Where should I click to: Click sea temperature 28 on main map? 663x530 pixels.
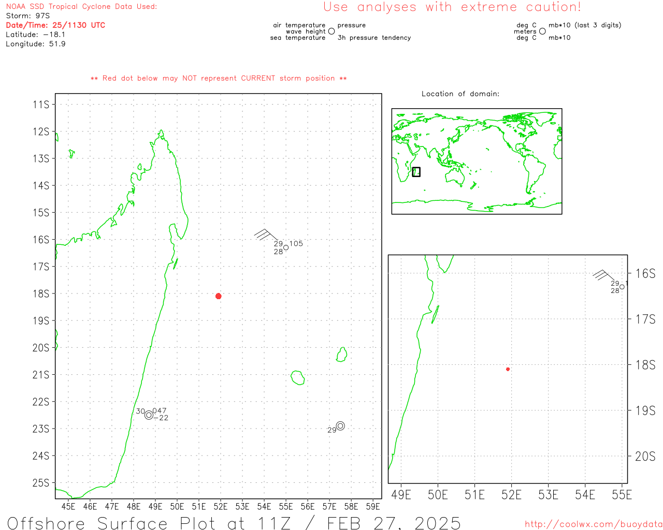[278, 252]
